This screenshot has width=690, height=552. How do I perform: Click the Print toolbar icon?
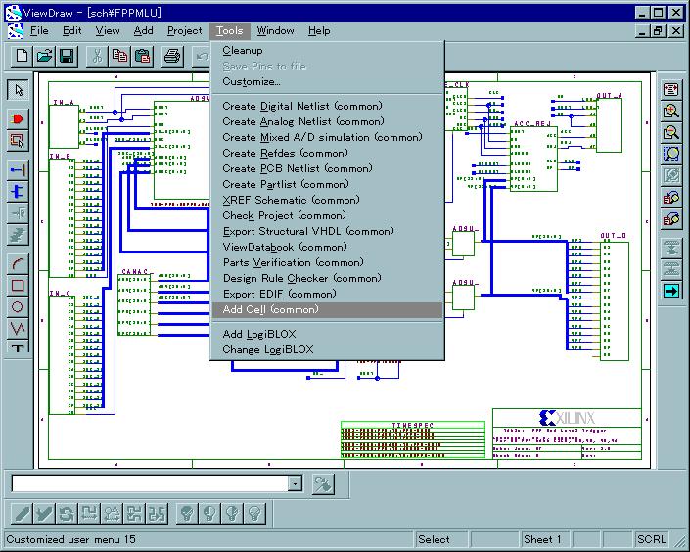tap(172, 56)
